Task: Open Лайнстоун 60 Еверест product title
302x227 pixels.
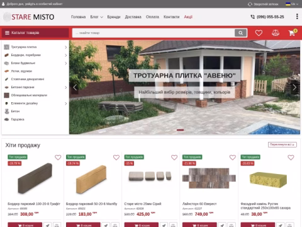Action: pos(199,204)
